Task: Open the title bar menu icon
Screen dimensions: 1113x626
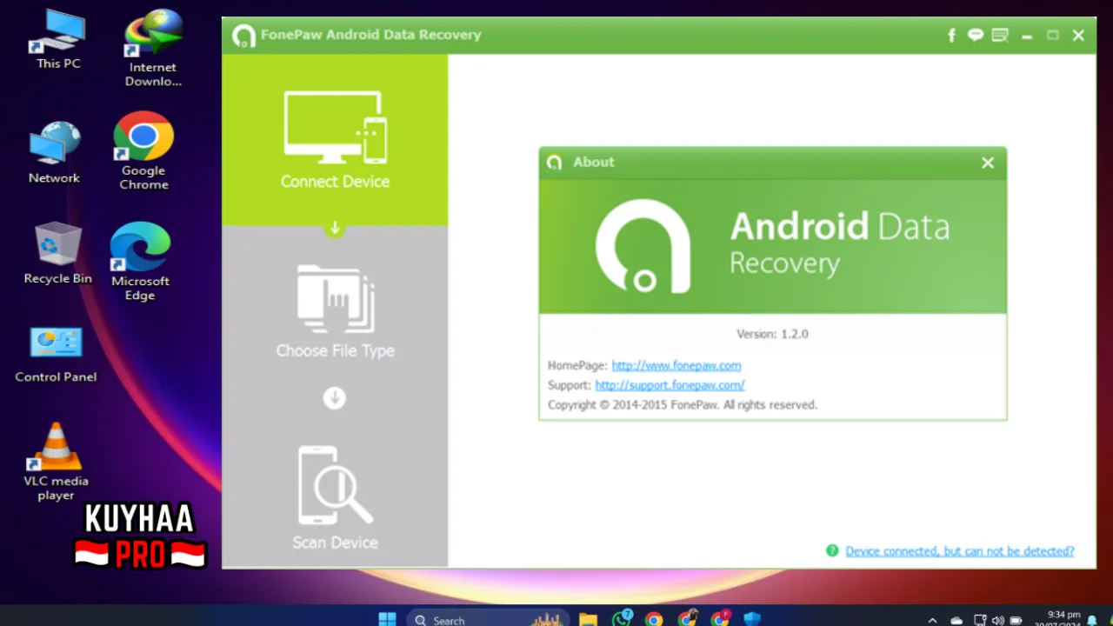Action: tap(1000, 35)
